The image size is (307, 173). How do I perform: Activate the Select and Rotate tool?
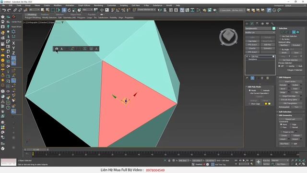click(69, 10)
